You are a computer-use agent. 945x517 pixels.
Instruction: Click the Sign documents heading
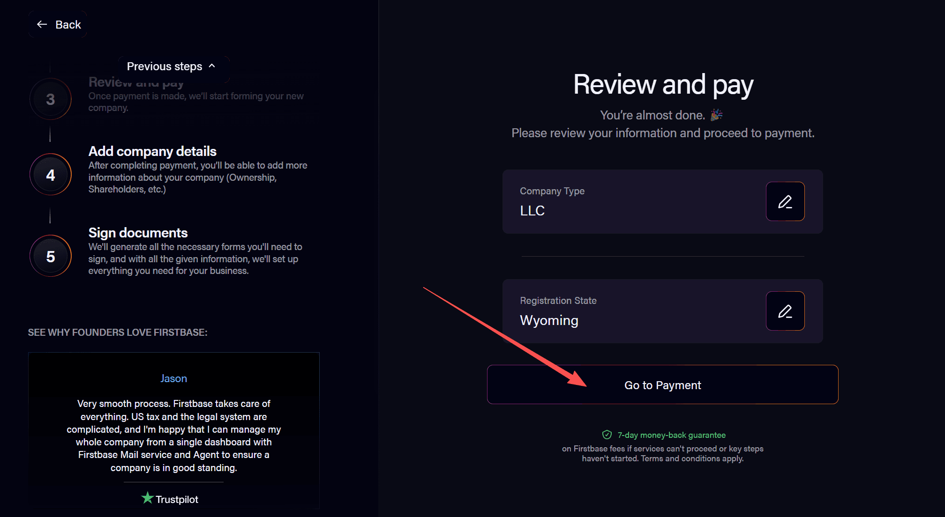[138, 233]
